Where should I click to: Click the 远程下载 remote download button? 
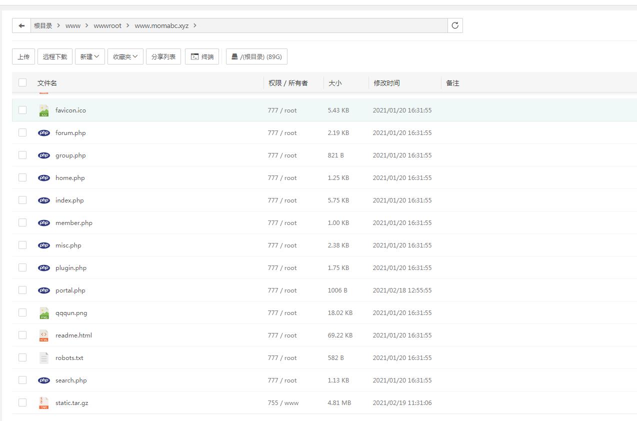tap(55, 56)
